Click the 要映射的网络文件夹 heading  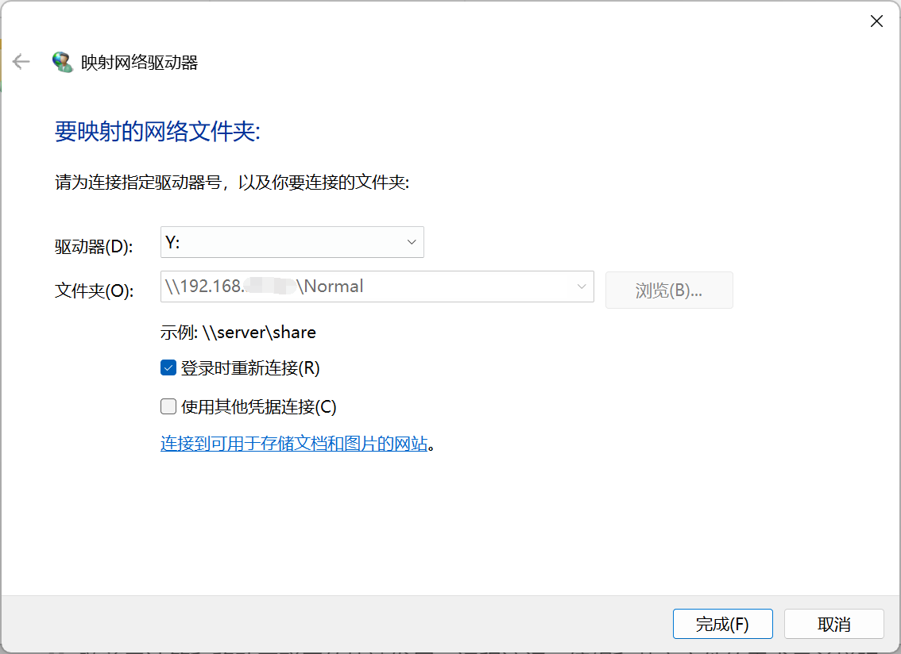click(157, 132)
